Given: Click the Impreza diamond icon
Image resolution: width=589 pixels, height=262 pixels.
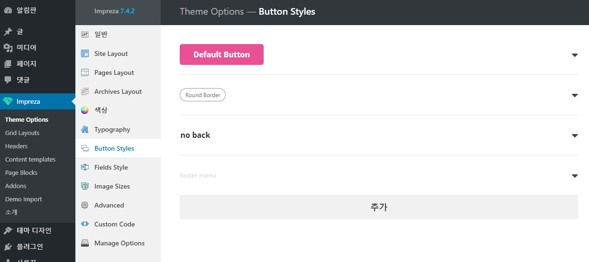Looking at the screenshot, I should click(x=8, y=101).
